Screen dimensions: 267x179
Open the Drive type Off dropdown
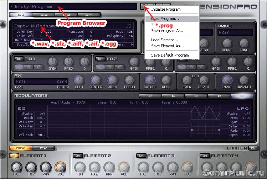coord(235,32)
